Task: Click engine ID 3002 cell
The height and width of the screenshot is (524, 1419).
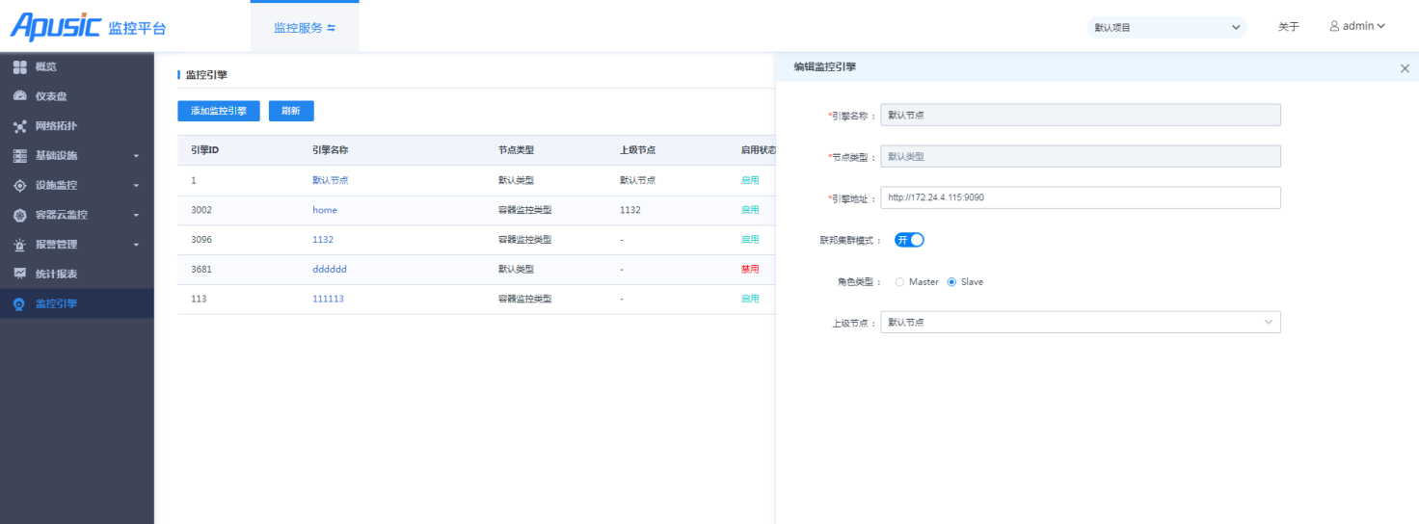Action: tap(201, 210)
